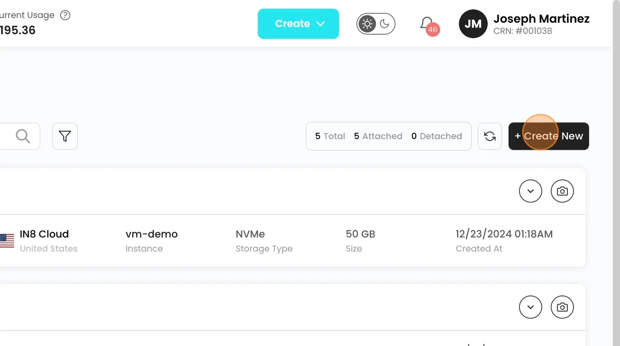The width and height of the screenshot is (620, 346).
Task: Click the NVMe storage type value
Action: coord(250,234)
